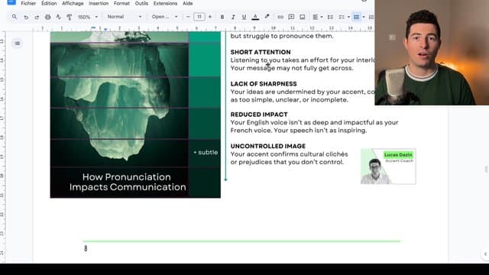489x275 pixels.
Task: Click the Google Docs home icon
Action: (x=11, y=2)
